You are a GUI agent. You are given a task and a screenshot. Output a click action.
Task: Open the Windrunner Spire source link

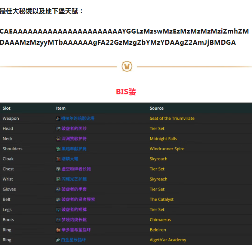click(167, 149)
